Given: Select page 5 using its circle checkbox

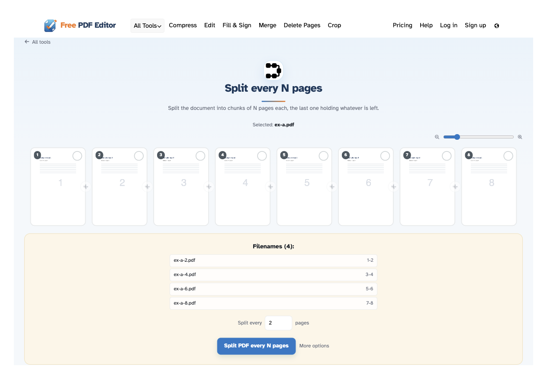Looking at the screenshot, I should [323, 156].
